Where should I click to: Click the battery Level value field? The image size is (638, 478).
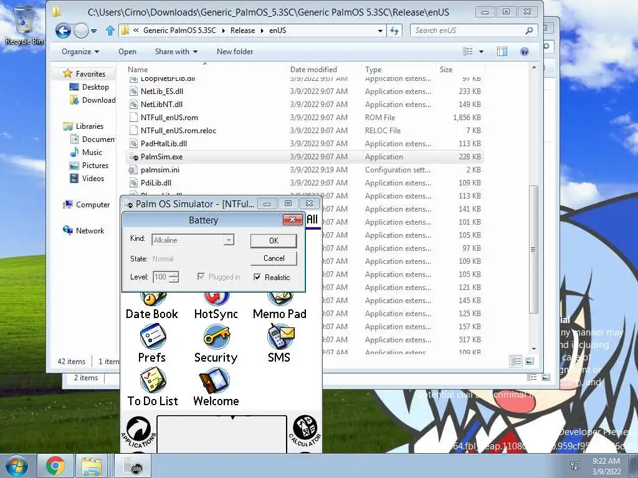(x=161, y=277)
